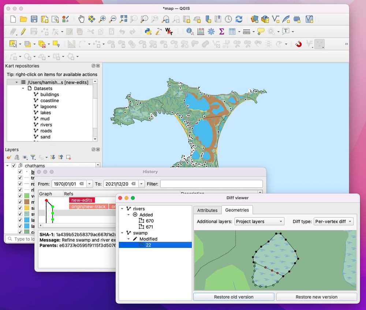Switch to the Attributes tab in Diff viewer
The image size is (366, 310).
click(207, 210)
